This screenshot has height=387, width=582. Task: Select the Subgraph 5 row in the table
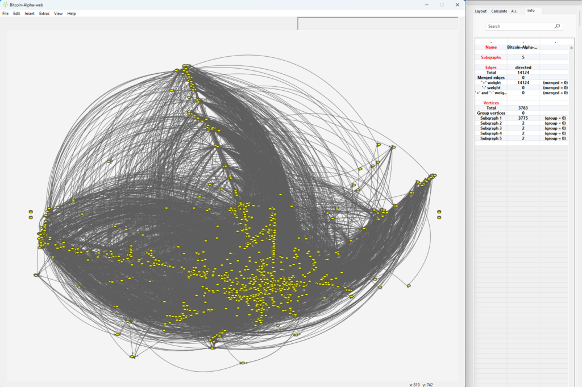[x=491, y=138]
